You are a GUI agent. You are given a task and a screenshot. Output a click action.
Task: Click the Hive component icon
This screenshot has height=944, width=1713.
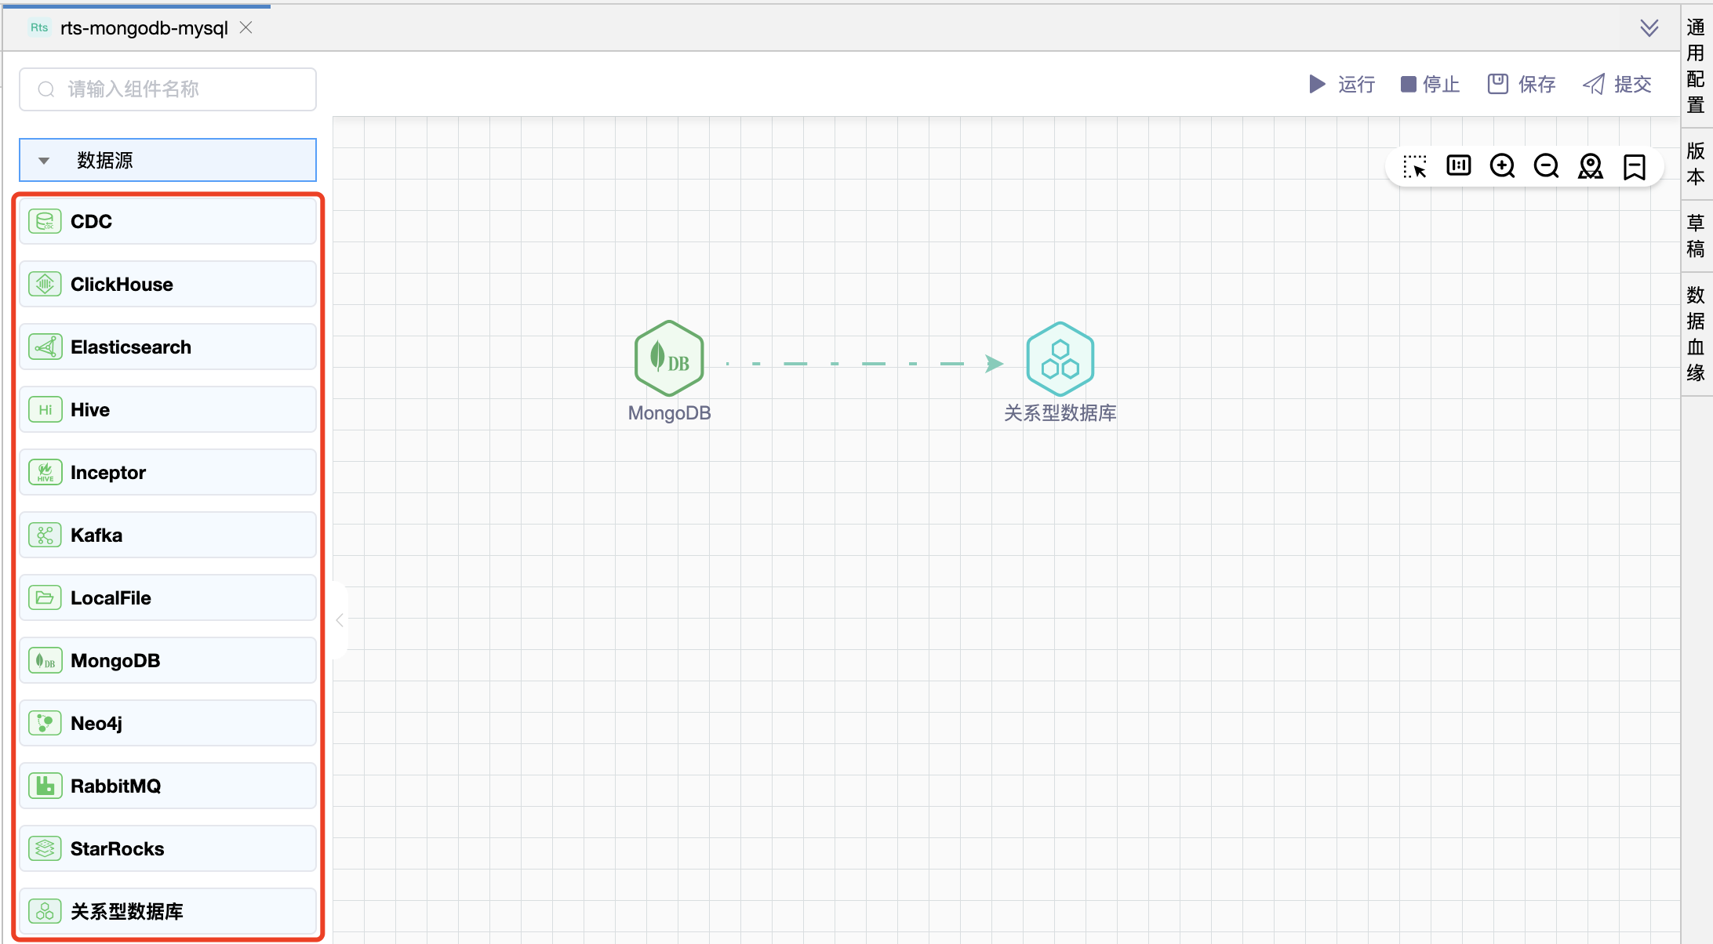pos(45,410)
